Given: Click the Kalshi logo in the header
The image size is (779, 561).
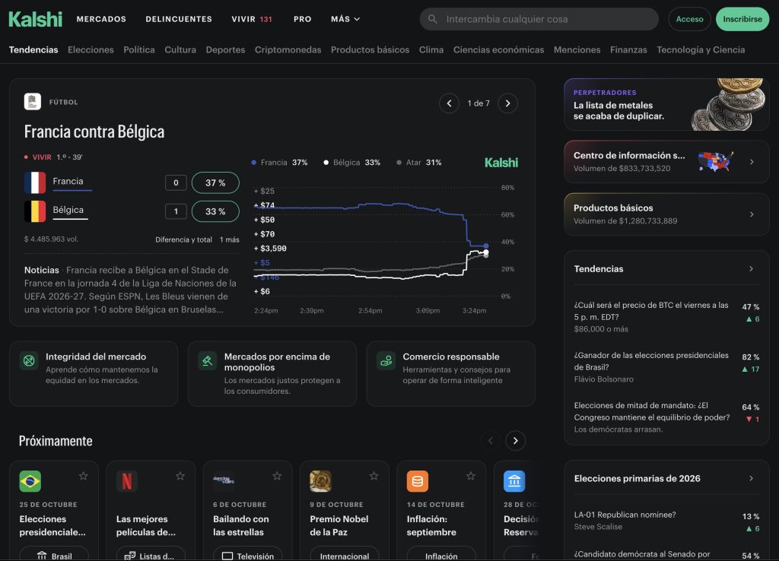Looking at the screenshot, I should tap(35, 19).
